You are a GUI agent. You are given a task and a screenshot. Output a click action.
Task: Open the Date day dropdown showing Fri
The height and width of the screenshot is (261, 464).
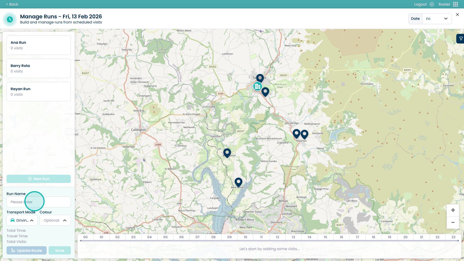(437, 19)
